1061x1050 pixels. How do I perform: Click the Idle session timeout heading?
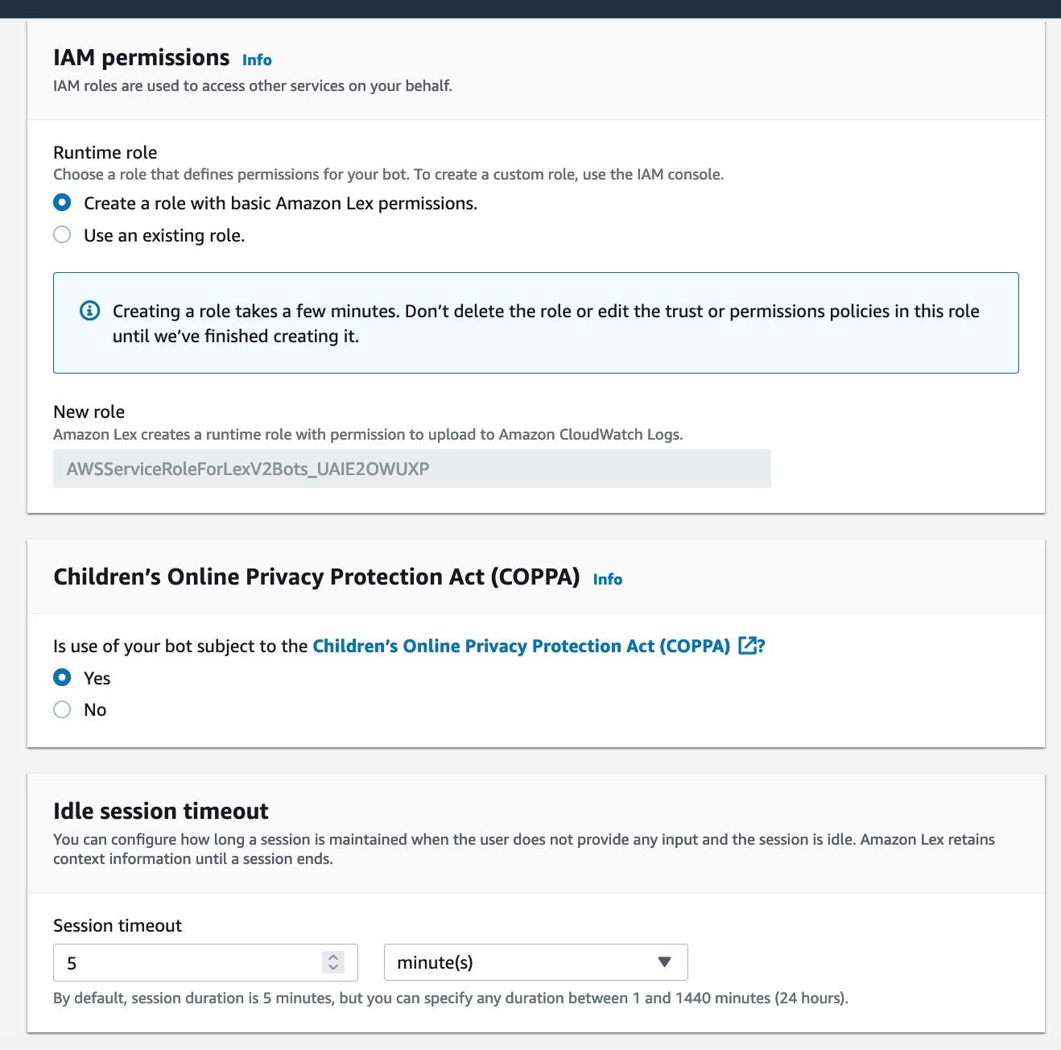coord(161,811)
